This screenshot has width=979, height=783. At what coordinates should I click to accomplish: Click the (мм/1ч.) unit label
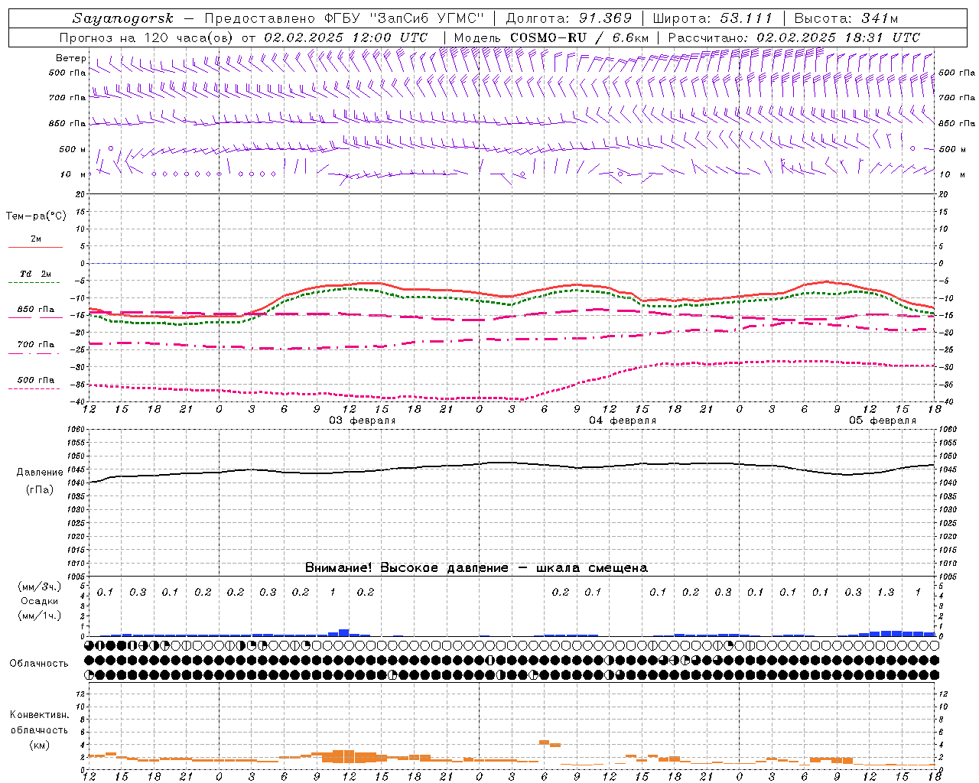tap(39, 616)
